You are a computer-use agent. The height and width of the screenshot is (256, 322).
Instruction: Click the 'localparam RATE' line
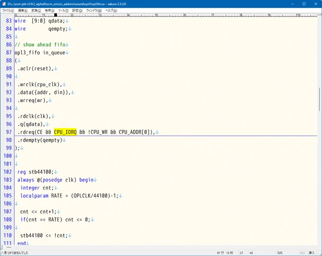point(70,195)
